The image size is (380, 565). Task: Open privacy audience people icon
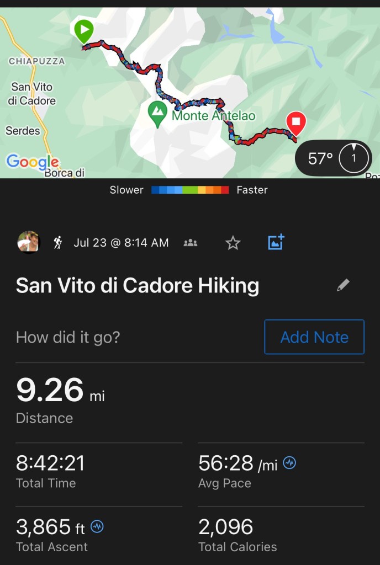tap(191, 242)
